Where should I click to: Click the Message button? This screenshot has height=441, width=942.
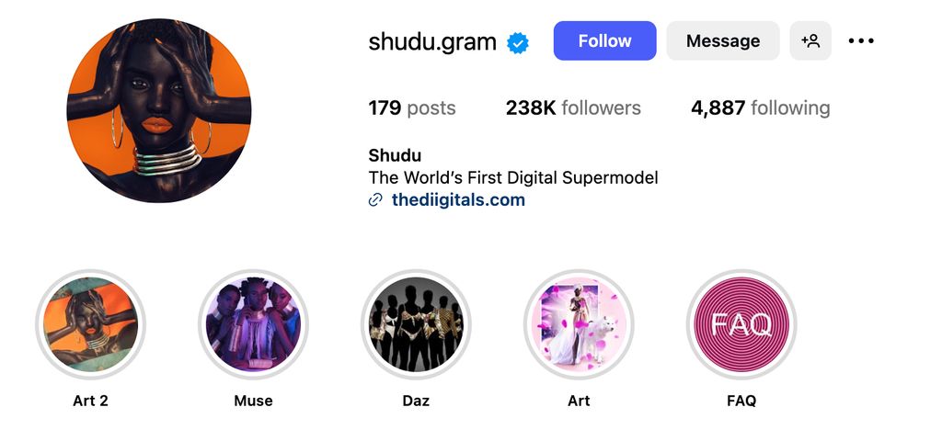[723, 41]
